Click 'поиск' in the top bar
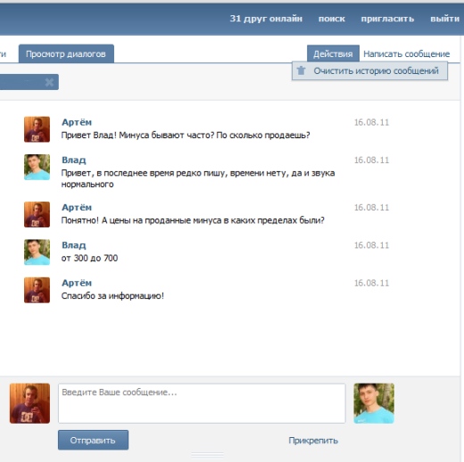 point(332,19)
